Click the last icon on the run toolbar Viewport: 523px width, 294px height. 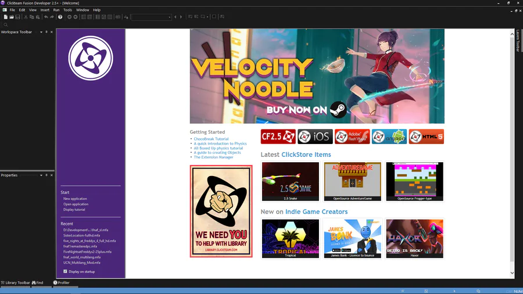coord(222,17)
